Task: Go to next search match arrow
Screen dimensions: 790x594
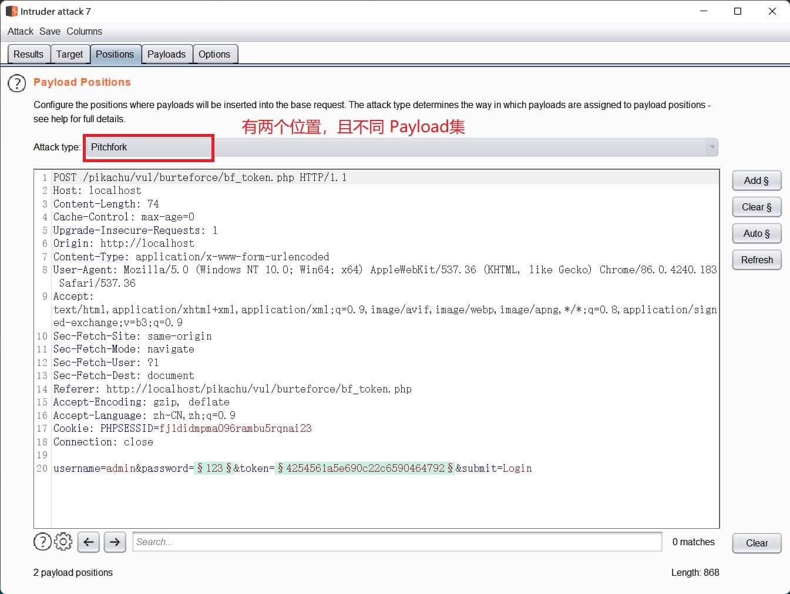Action: point(115,542)
